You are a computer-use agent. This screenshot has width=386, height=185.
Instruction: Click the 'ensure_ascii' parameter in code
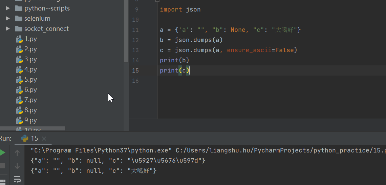249,50
